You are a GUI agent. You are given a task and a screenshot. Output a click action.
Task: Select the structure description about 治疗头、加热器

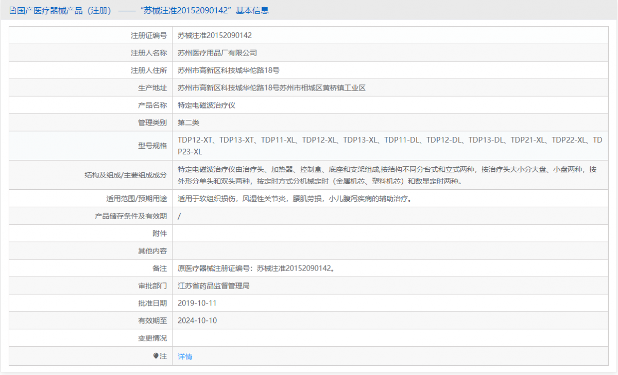[387, 175]
